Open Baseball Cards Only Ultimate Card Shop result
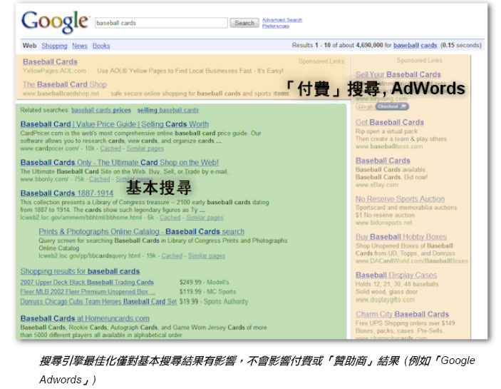 pos(120,163)
